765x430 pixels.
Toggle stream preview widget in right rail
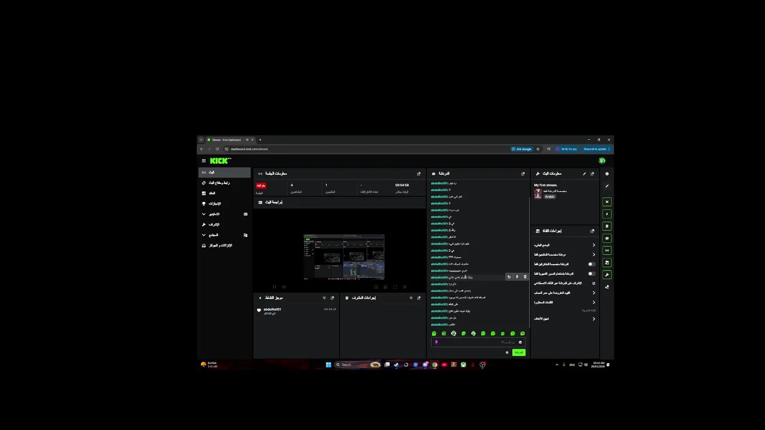tap(607, 202)
